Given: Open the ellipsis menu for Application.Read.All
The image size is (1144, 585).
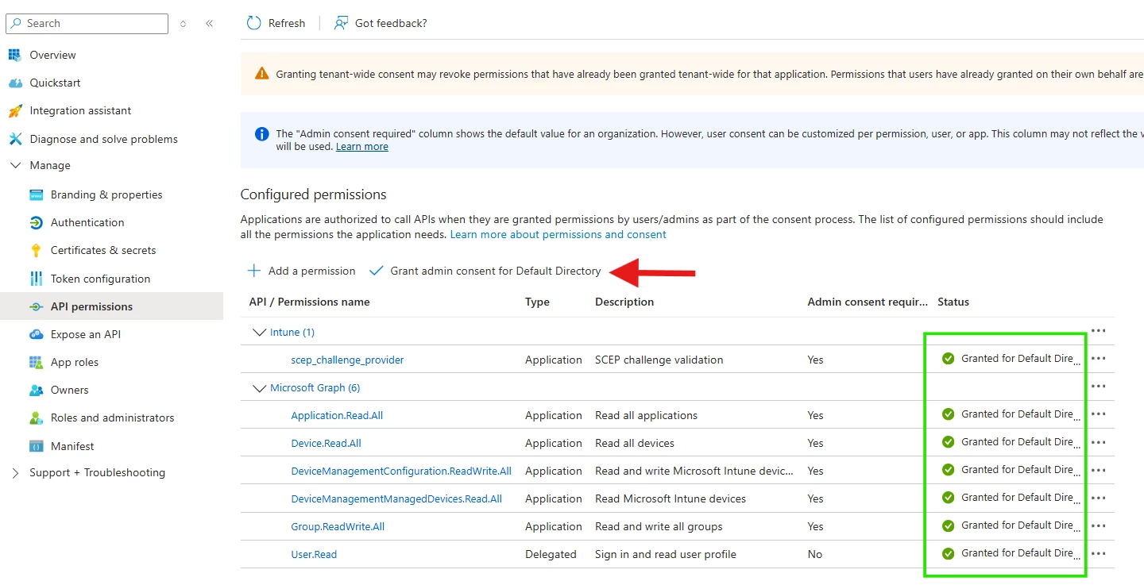Looking at the screenshot, I should click(x=1099, y=414).
